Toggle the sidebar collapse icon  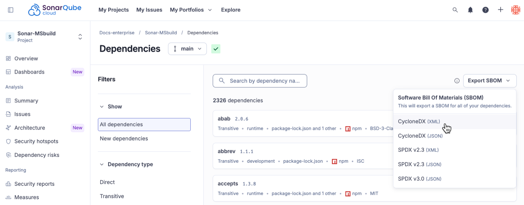point(10,10)
